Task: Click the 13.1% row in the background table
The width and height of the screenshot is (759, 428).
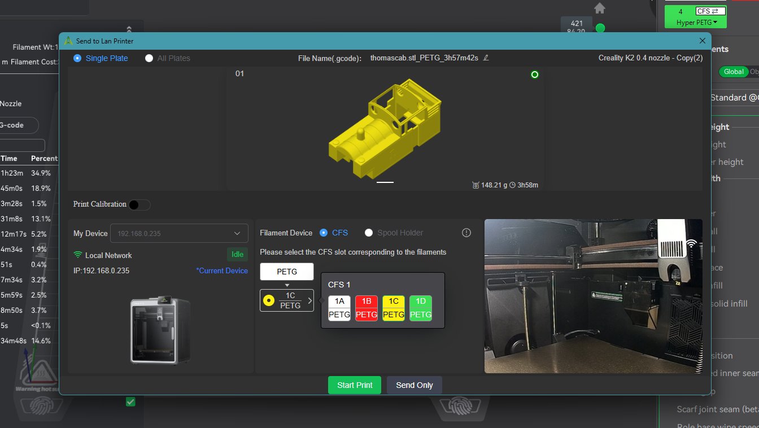Action: coord(29,219)
